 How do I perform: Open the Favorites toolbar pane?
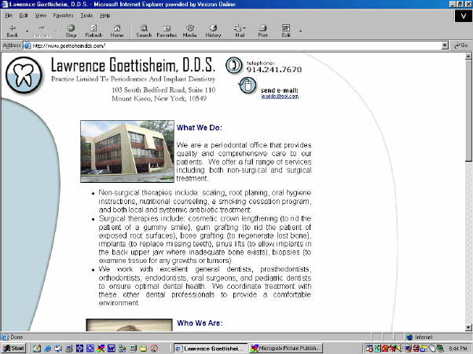pyautogui.click(x=167, y=31)
